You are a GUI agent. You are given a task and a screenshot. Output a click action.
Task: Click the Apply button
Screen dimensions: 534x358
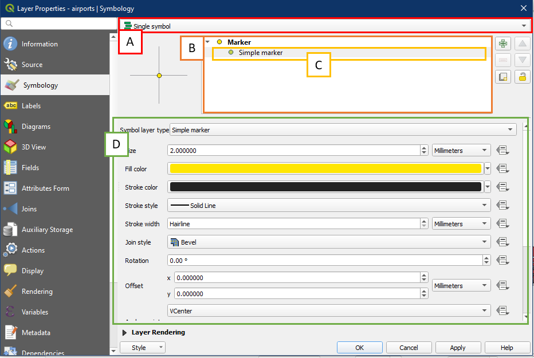pos(457,348)
